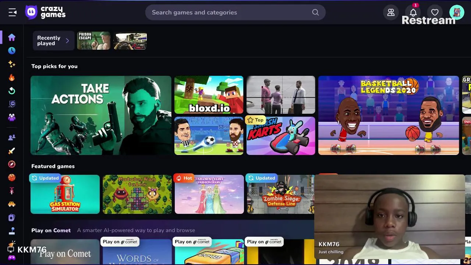Viewport: 471px width, 265px height.
Task: Click the Featured games heading
Action: pyautogui.click(x=53, y=166)
